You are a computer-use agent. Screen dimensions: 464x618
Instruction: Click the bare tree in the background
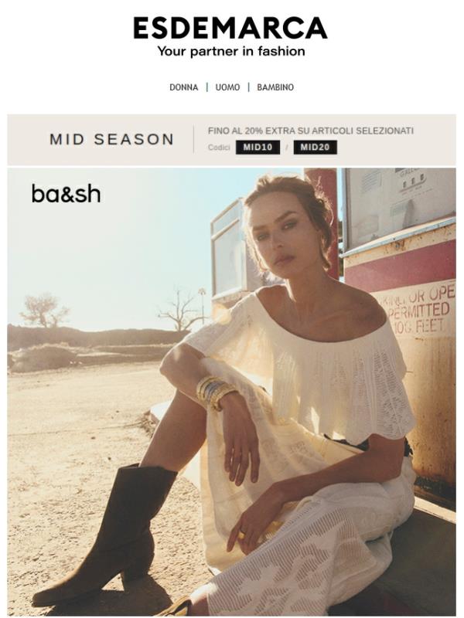pyautogui.click(x=182, y=310)
